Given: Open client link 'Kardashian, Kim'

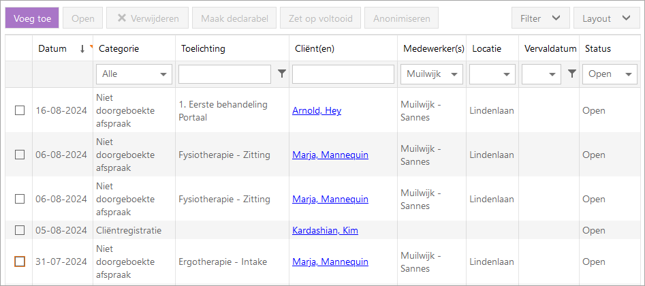Looking at the screenshot, I should (325, 230).
